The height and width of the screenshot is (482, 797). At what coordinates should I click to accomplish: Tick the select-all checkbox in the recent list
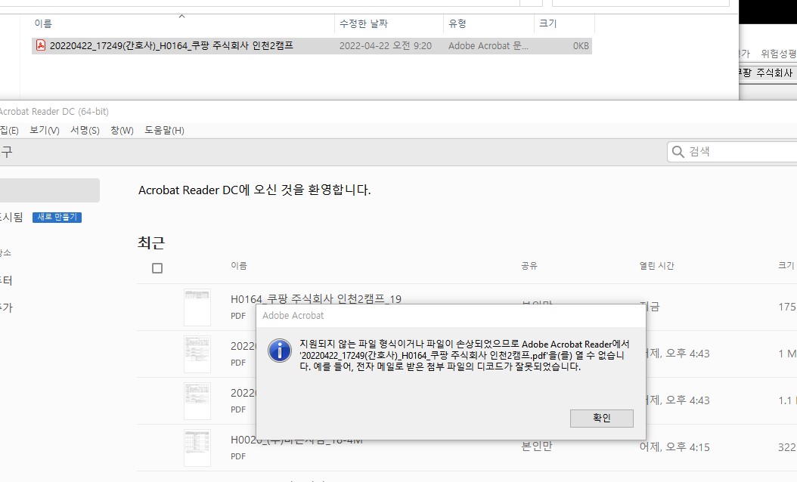157,268
